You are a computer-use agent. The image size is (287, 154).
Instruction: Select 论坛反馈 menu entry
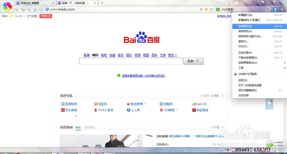259,95
